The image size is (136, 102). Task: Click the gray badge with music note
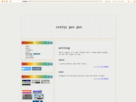45,81
